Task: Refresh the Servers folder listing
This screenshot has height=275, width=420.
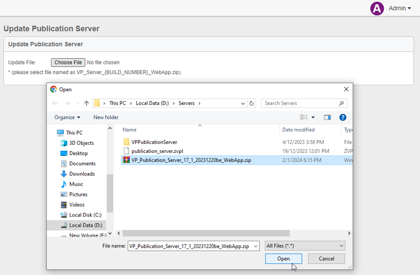Action: [x=251, y=103]
